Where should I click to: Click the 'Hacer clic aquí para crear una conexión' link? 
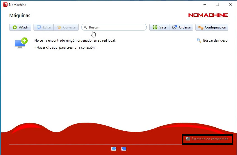(65, 47)
